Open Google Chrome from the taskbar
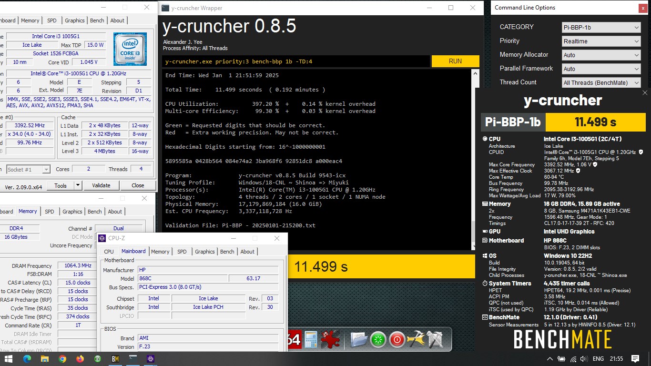Image resolution: width=651 pixels, height=366 pixels. [62, 359]
